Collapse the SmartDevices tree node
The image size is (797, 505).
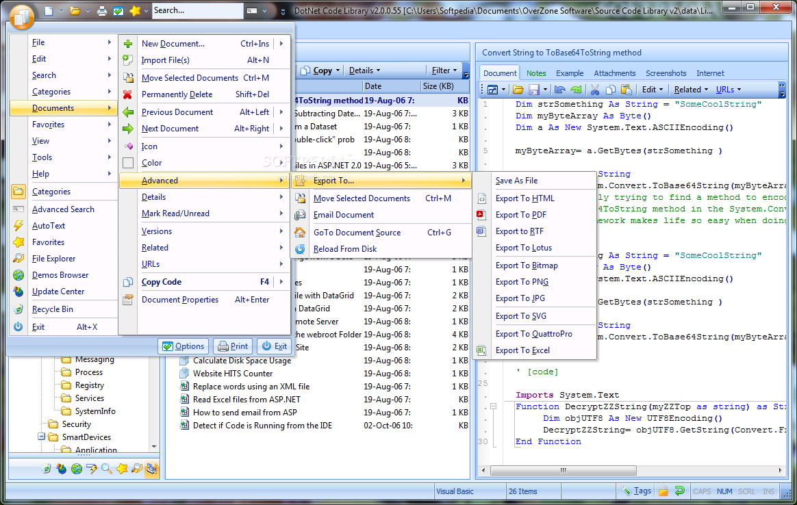(x=42, y=437)
